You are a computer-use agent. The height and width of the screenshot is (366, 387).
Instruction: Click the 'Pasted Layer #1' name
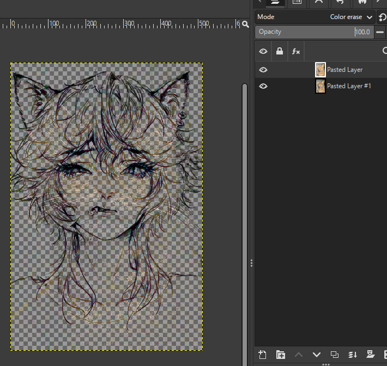[349, 86]
